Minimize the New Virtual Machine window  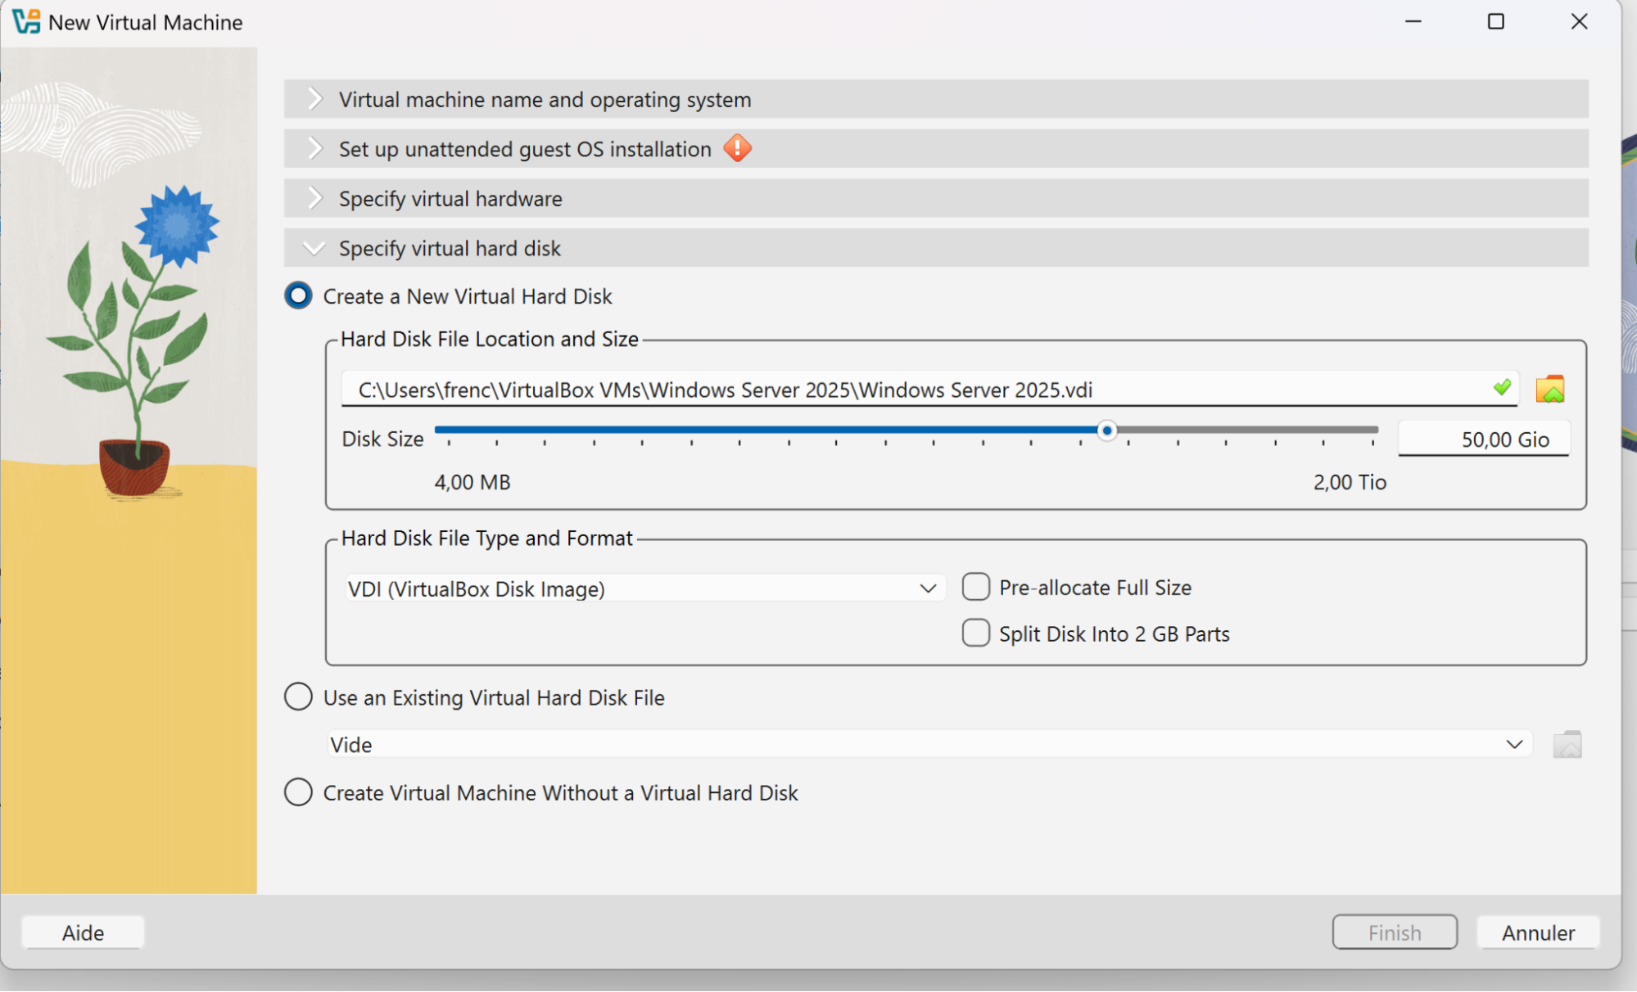[1413, 21]
